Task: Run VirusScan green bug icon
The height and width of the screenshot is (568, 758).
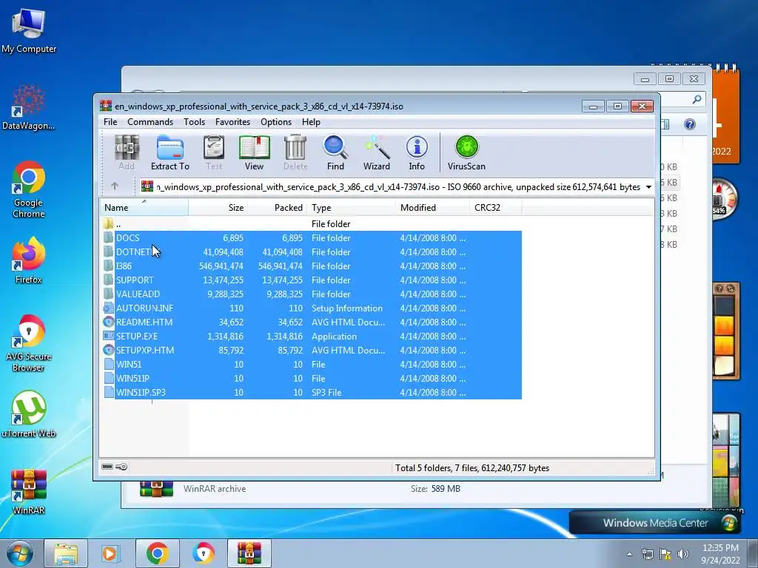Action: pos(466,152)
